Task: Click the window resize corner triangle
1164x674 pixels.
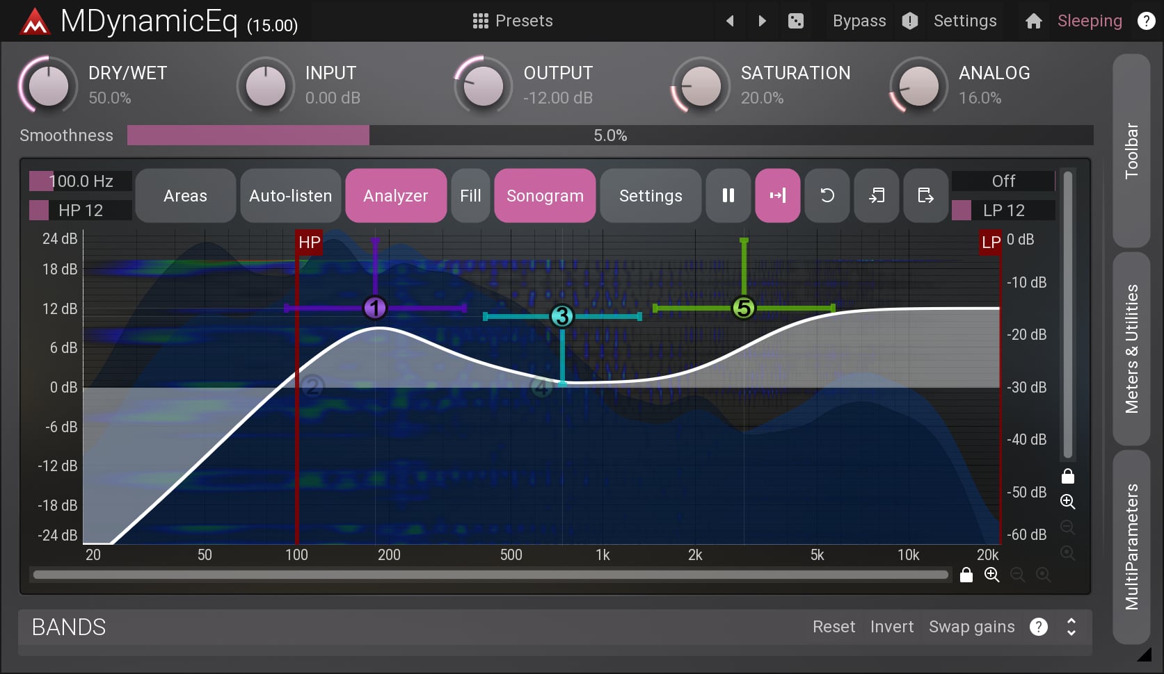Action: [x=1145, y=654]
